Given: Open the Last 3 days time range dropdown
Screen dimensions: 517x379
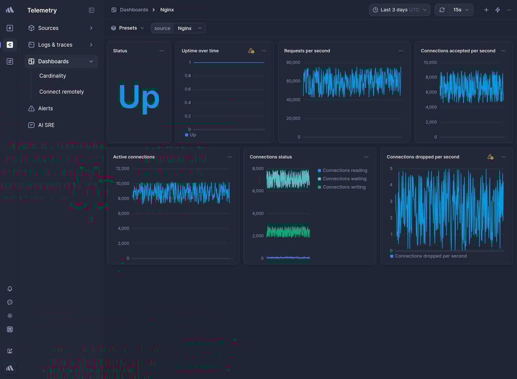Looking at the screenshot, I should (399, 10).
